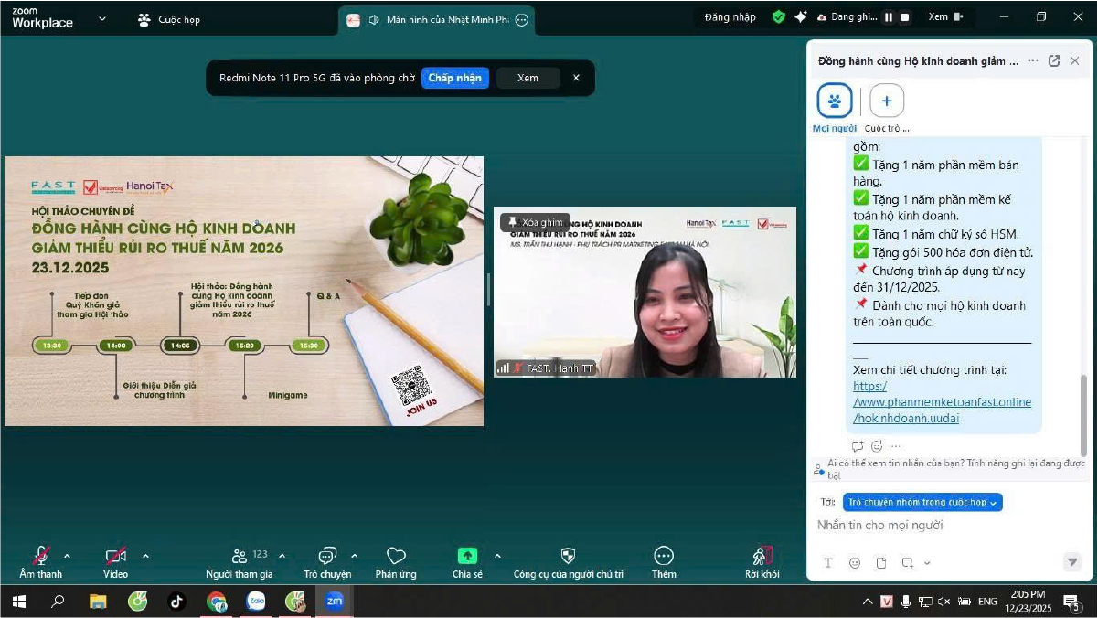1098x618 pixels.
Task: Insert an emoji into the chat message
Action: click(855, 563)
